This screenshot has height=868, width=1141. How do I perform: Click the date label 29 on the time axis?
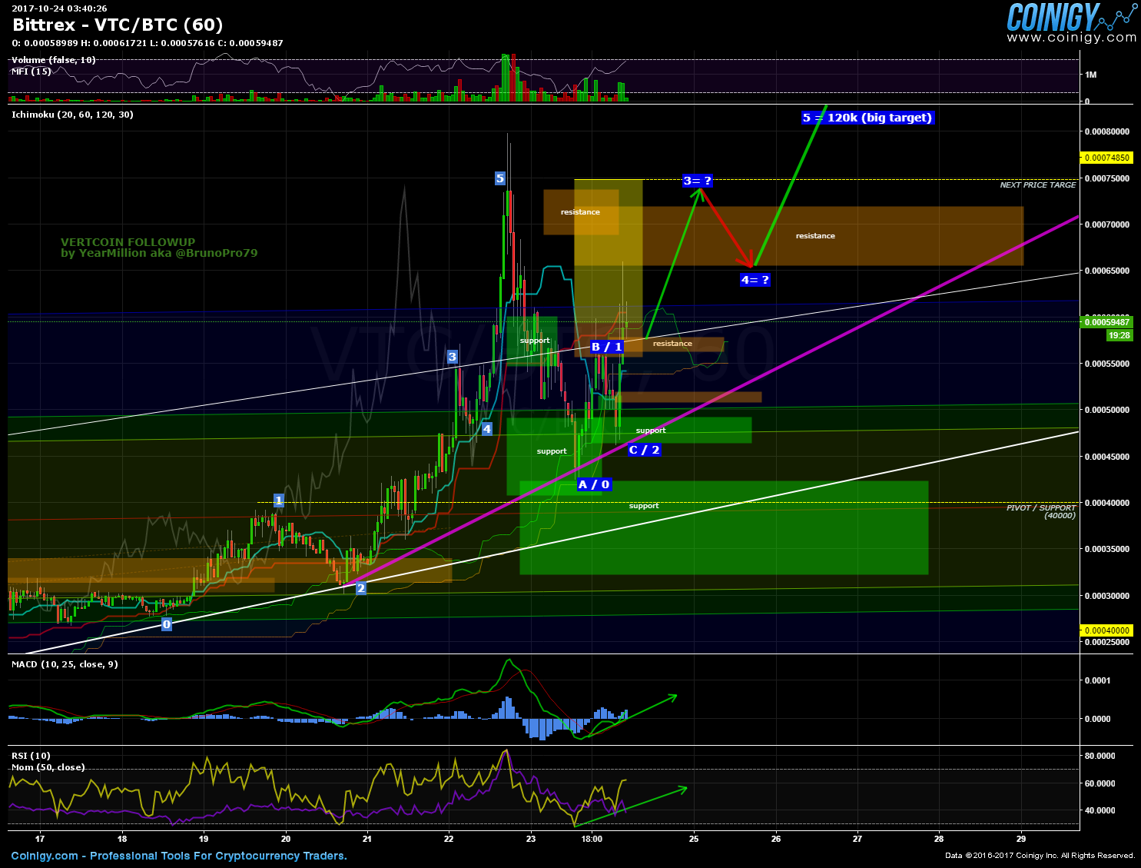[1021, 839]
